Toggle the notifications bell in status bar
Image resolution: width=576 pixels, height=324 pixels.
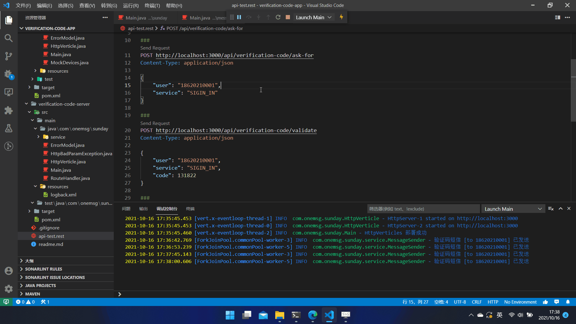pos(568,302)
